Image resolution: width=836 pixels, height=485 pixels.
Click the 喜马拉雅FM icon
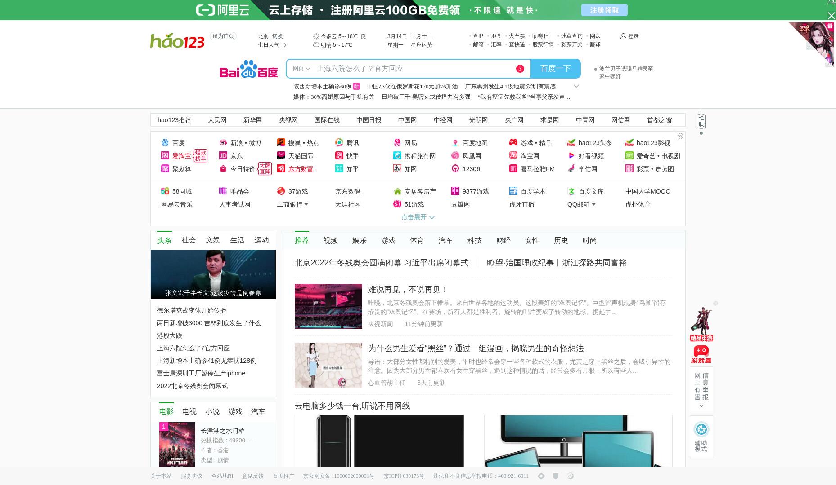(513, 169)
